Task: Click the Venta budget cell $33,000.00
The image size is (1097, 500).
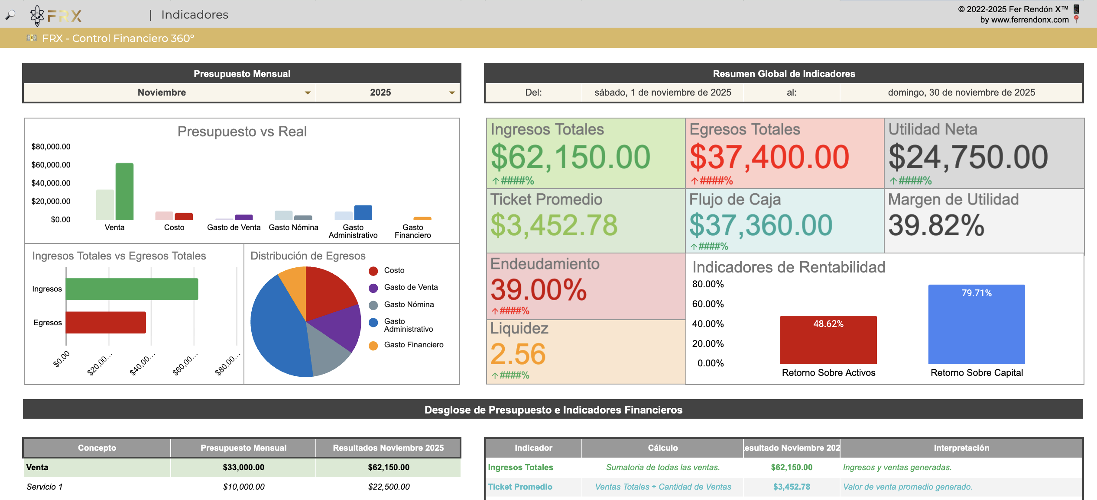Action: tap(243, 467)
